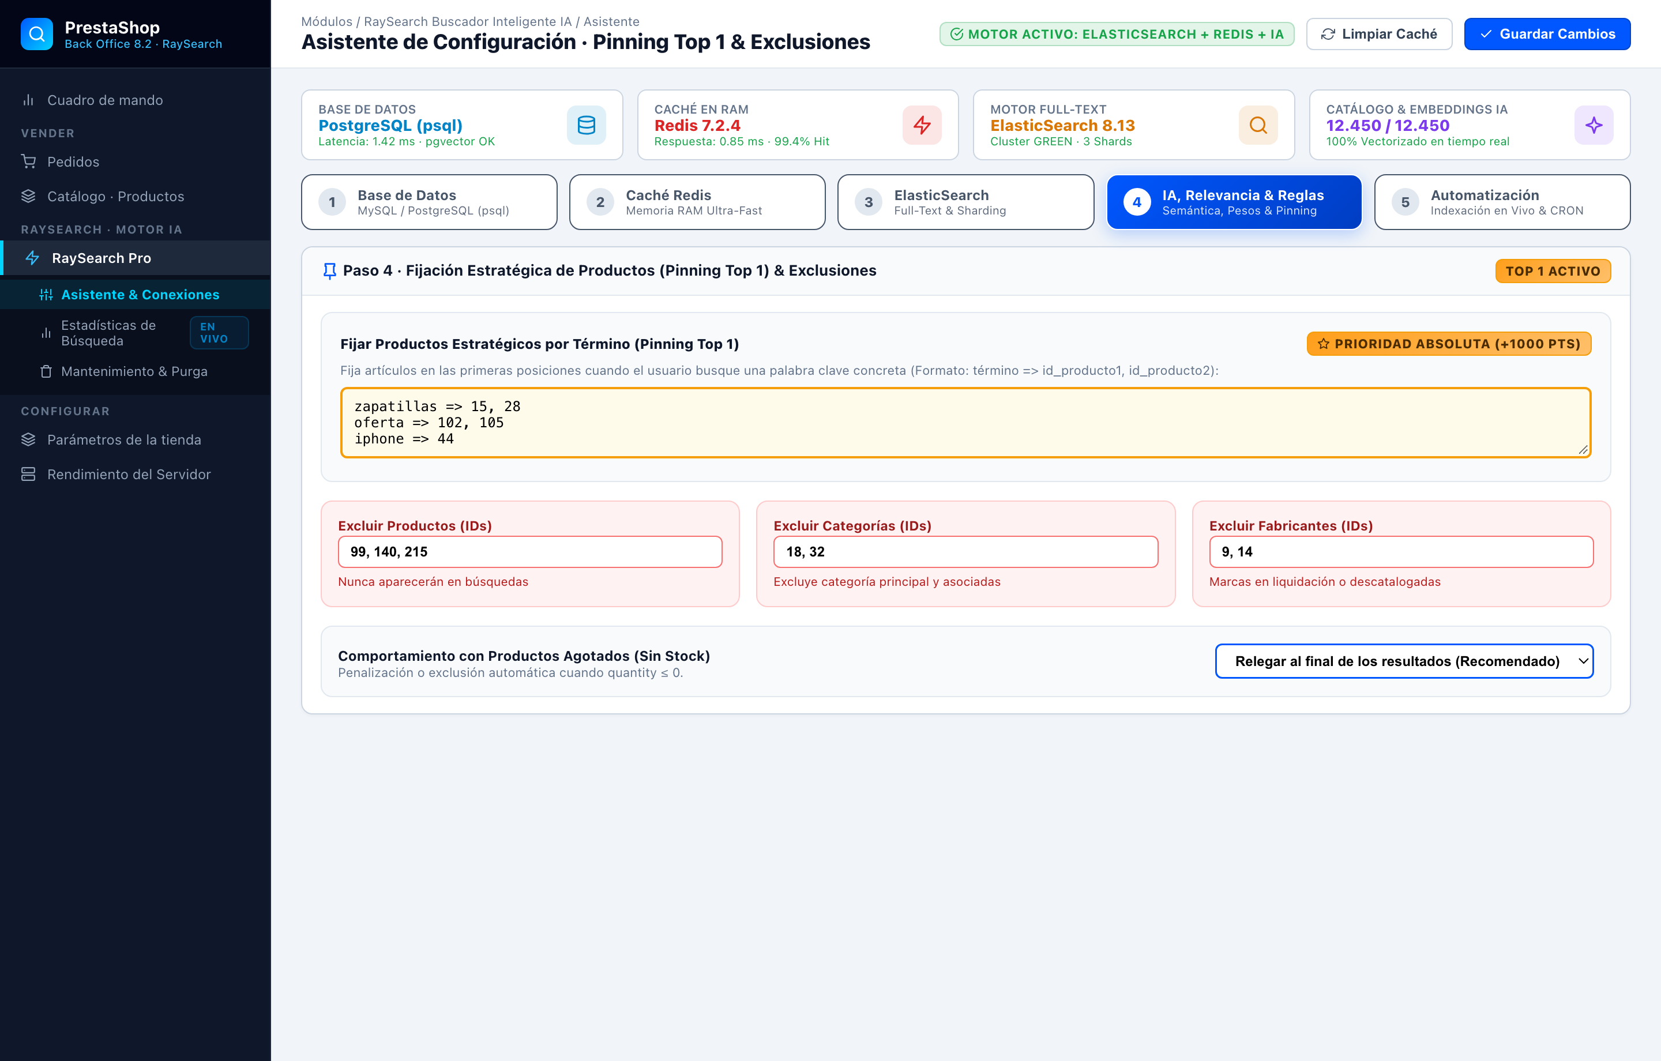Click the Rendimiento del Servidor icon
This screenshot has height=1061, width=1661.
pyautogui.click(x=28, y=474)
